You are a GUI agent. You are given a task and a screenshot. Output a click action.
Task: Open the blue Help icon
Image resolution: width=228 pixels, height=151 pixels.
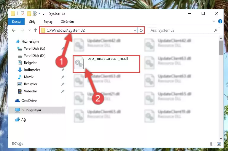tap(220, 22)
